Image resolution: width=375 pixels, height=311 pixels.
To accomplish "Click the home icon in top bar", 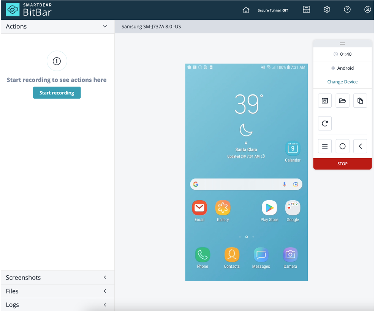I will [246, 10].
